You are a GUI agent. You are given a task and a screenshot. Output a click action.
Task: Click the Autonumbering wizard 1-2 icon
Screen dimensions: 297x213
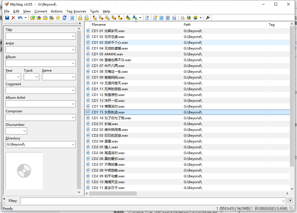click(174, 18)
